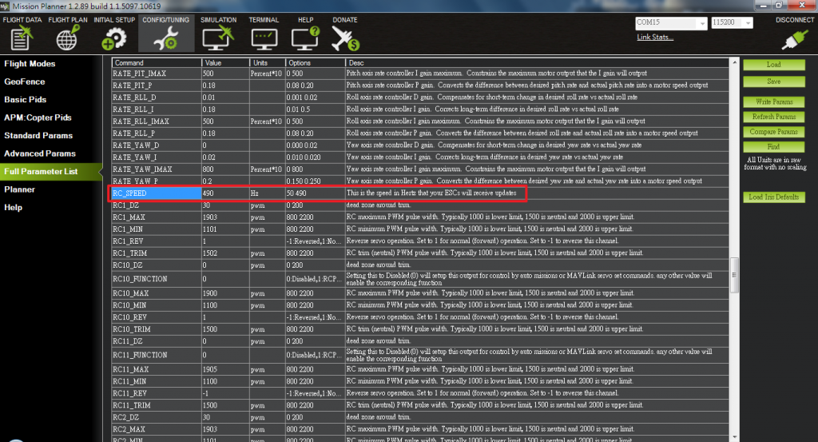818x442 pixels.
Task: Click the Desc column header
Action: coord(538,62)
